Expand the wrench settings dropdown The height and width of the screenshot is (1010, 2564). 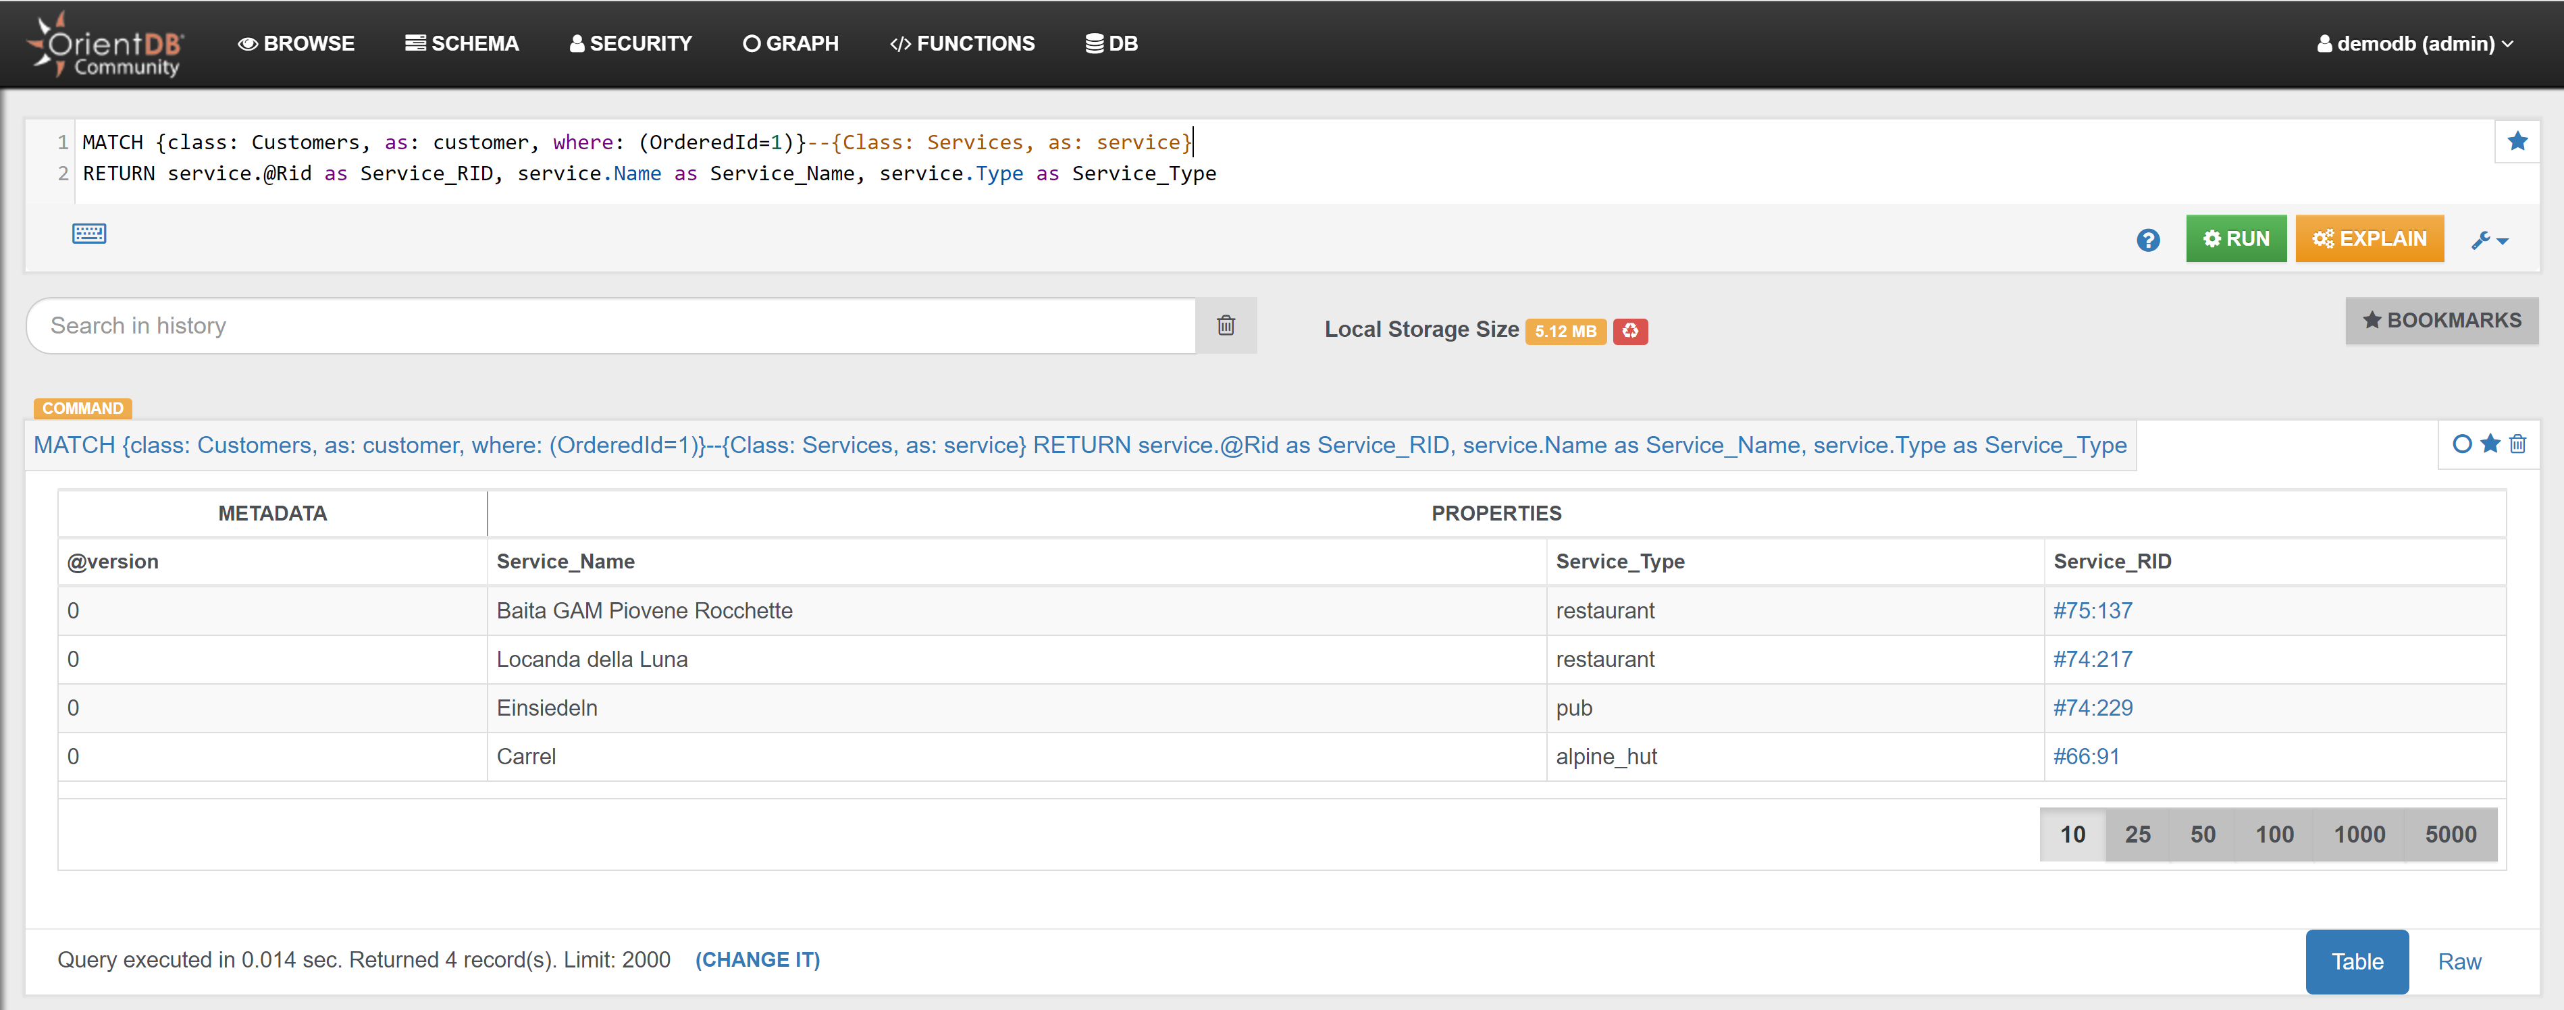pos(2488,240)
